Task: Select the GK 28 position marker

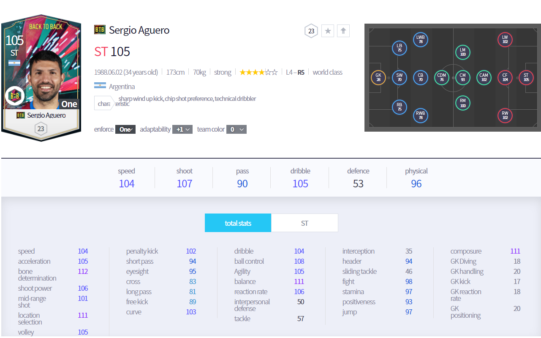Action: click(378, 78)
